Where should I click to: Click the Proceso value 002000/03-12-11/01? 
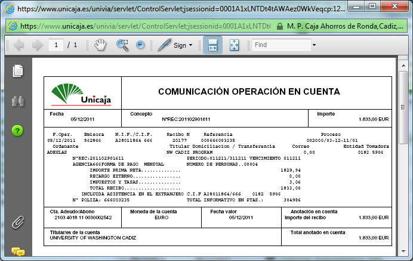(x=332, y=141)
